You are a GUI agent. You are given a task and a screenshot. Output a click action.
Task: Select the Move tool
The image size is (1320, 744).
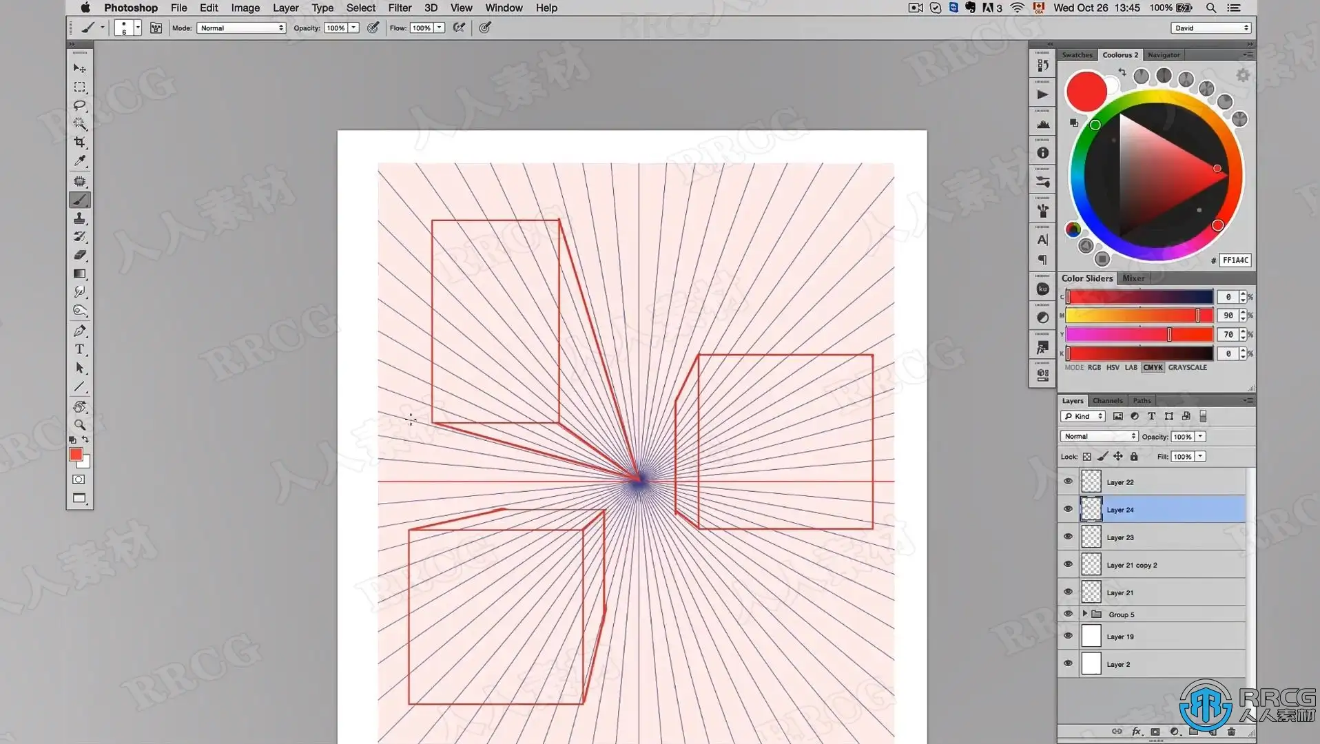[x=80, y=68]
